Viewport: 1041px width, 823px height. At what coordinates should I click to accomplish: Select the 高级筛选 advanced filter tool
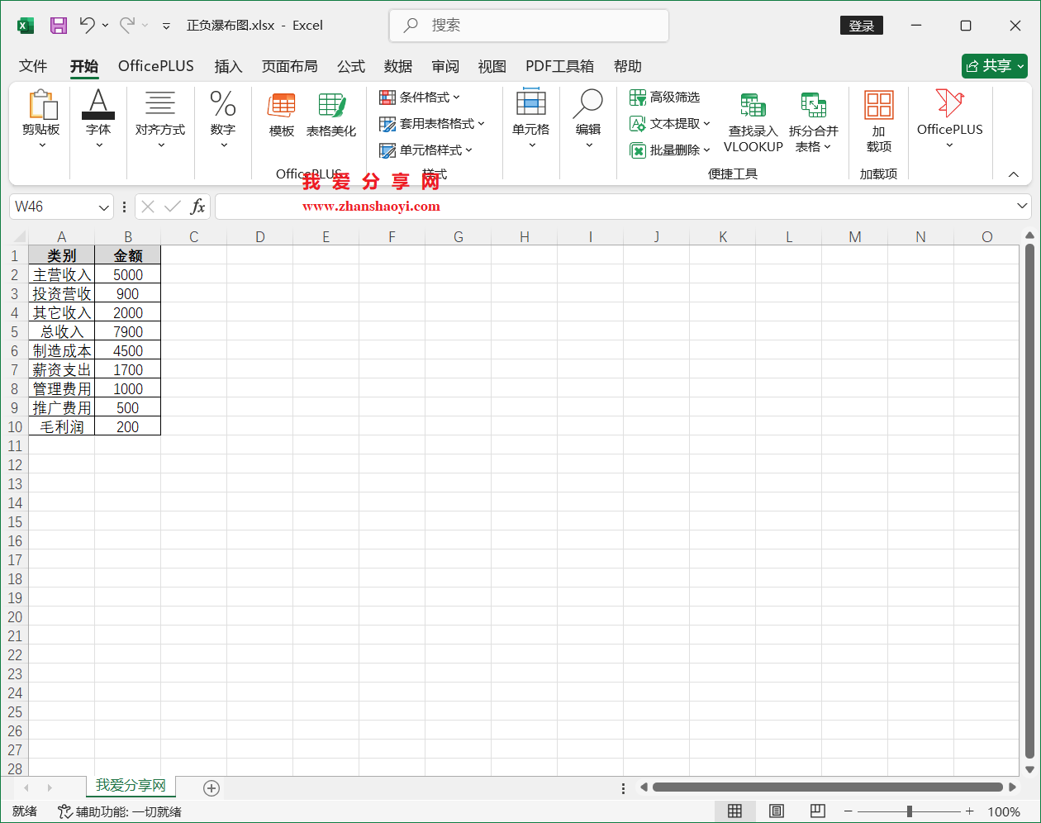click(666, 97)
